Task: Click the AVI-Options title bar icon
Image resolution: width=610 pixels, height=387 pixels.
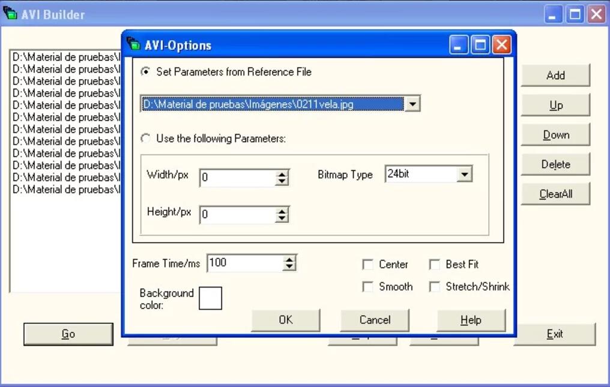Action: (133, 45)
